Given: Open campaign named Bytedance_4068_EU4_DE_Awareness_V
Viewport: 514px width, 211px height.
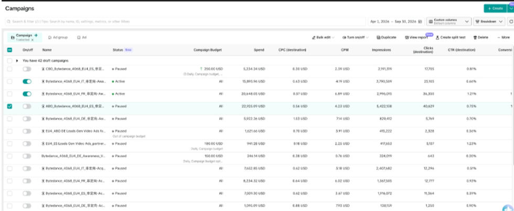Looking at the screenshot, I should [x=73, y=156].
